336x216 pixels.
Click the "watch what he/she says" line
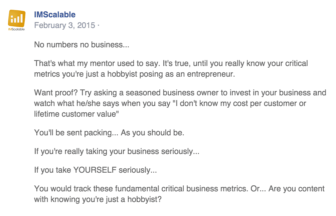coord(77,103)
